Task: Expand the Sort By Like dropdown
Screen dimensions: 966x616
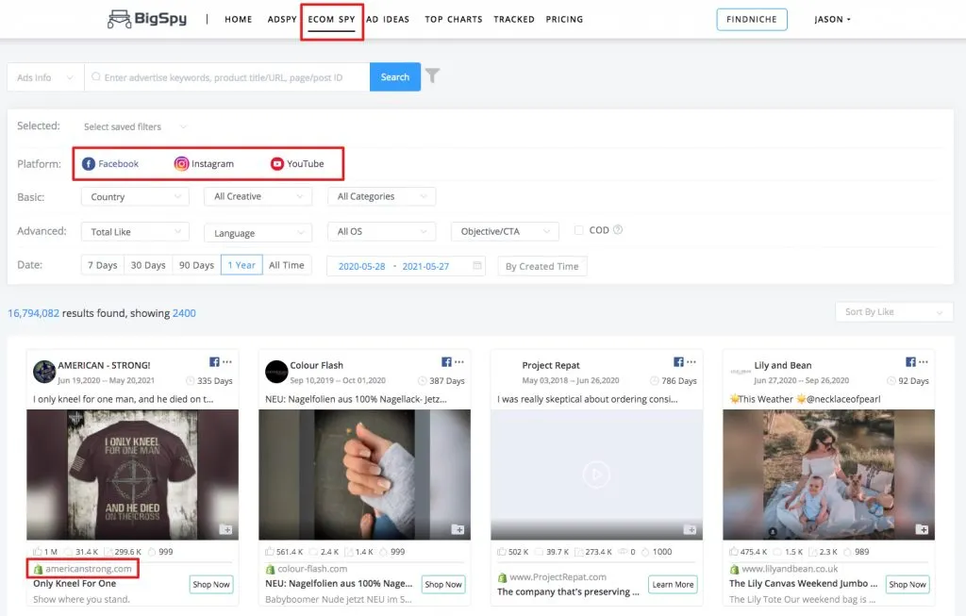Action: (893, 312)
